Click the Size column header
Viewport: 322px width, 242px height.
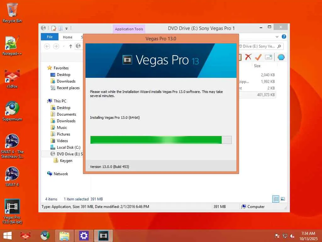coord(257,66)
